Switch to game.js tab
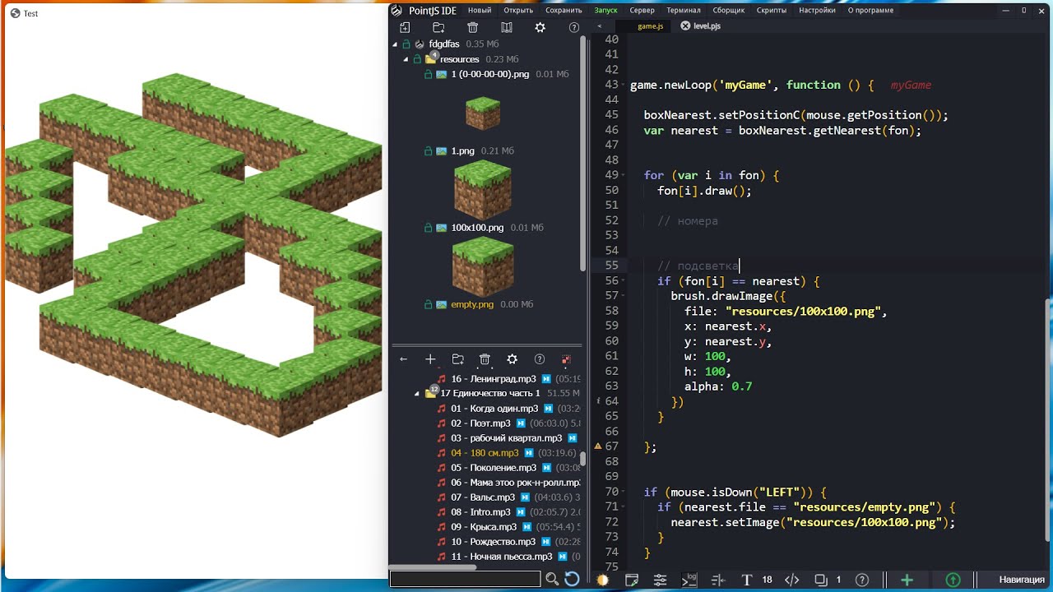The height and width of the screenshot is (592, 1053). [x=650, y=26]
